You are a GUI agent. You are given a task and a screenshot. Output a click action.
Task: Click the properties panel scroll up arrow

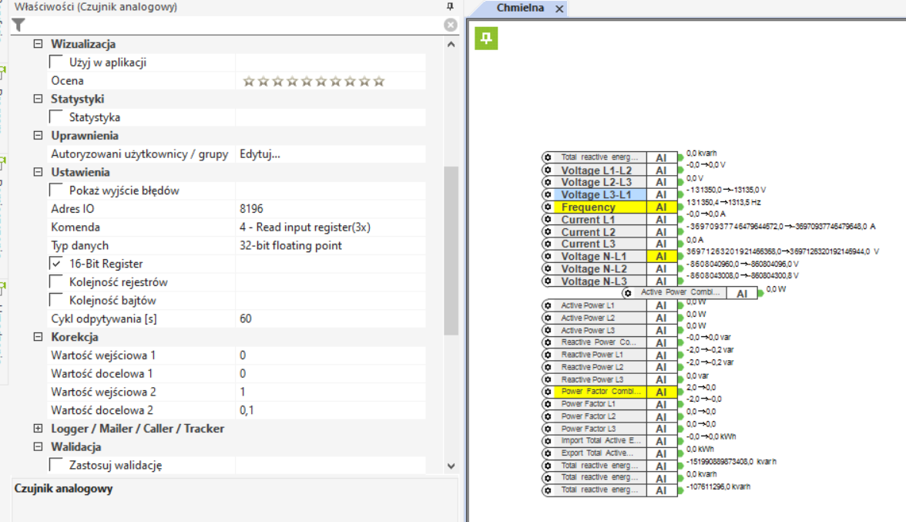click(x=451, y=44)
